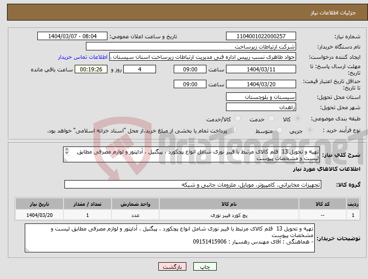Click the اطلاعات کالاهای مورد نیاز heading

[x=326, y=169]
